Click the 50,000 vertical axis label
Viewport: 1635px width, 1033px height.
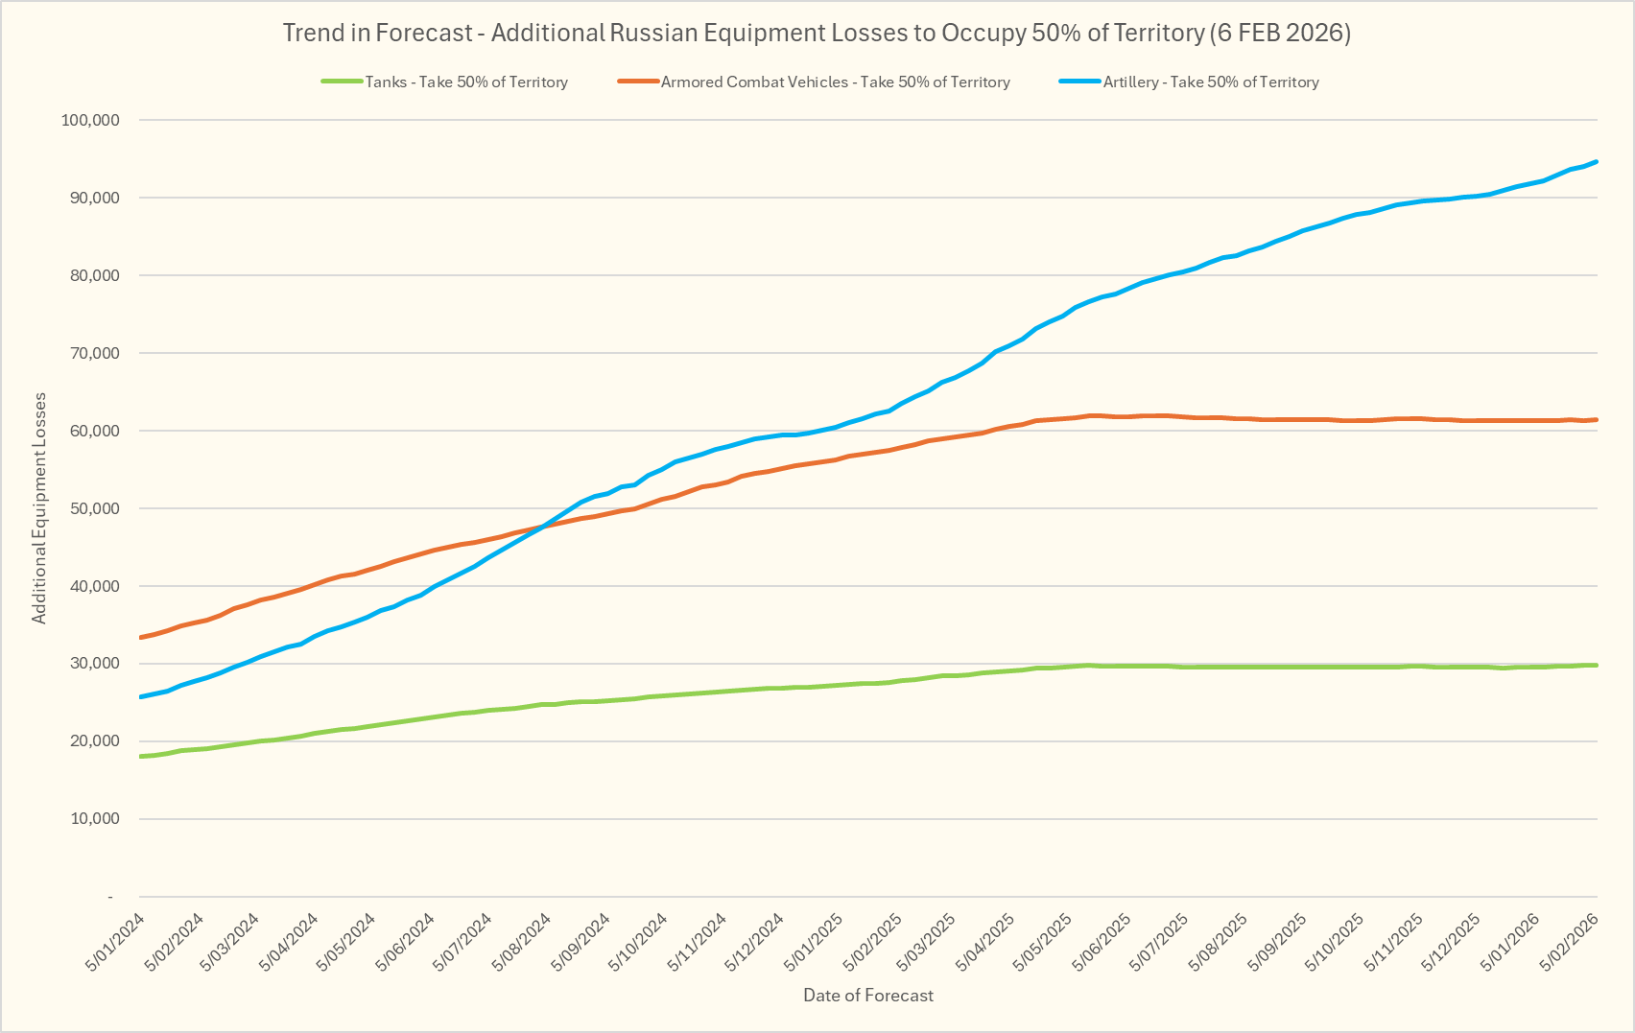(90, 508)
